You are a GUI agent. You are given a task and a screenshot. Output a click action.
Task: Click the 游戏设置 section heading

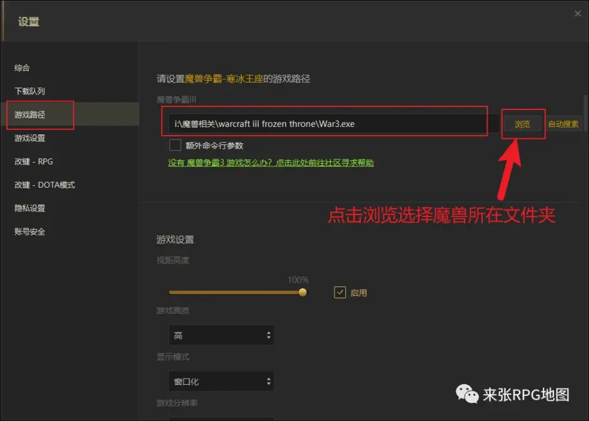(x=175, y=240)
